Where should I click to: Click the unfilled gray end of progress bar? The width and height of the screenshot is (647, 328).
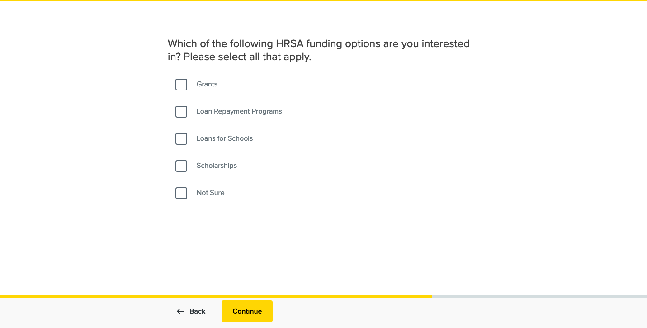pyautogui.click(x=539, y=296)
